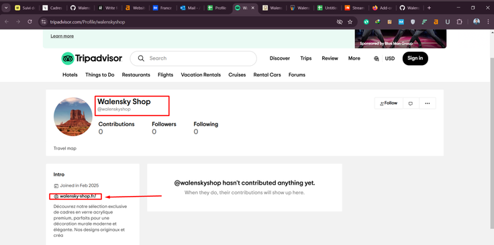Click the globe language icon near USD

[x=376, y=58]
